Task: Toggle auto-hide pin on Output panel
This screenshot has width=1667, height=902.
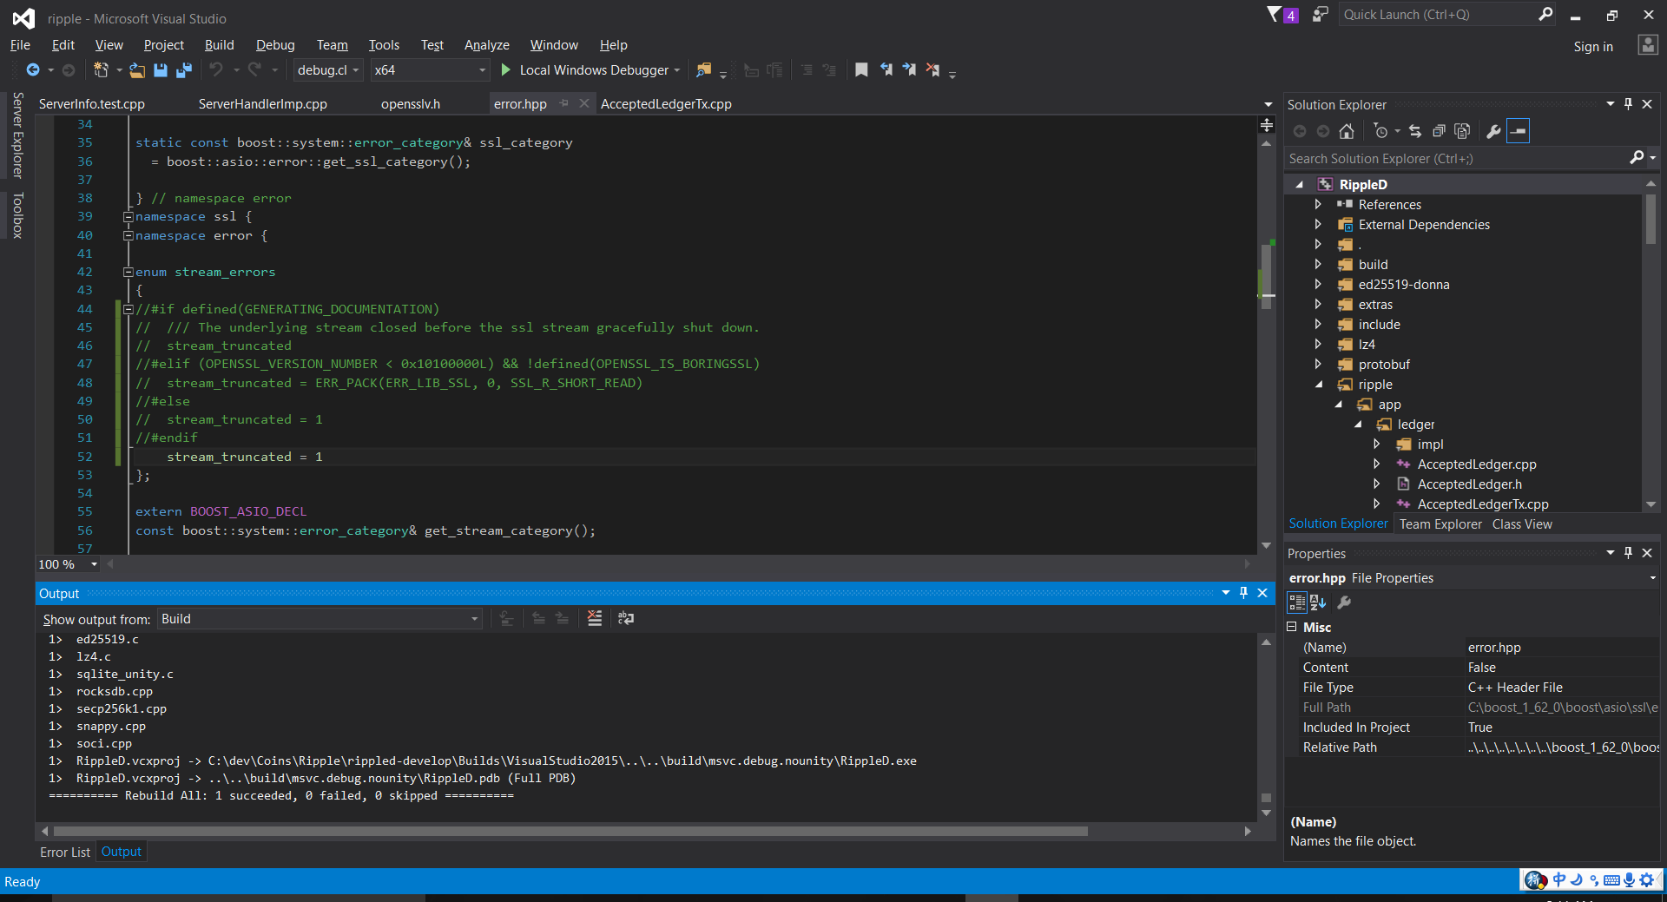Action: (1243, 593)
